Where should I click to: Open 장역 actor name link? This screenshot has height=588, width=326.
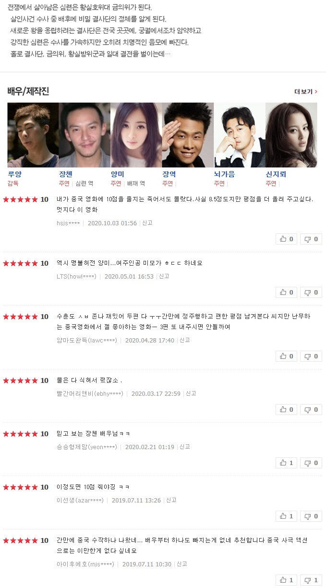(x=169, y=174)
